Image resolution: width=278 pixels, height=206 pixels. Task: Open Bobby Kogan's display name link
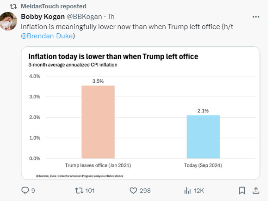click(x=39, y=17)
